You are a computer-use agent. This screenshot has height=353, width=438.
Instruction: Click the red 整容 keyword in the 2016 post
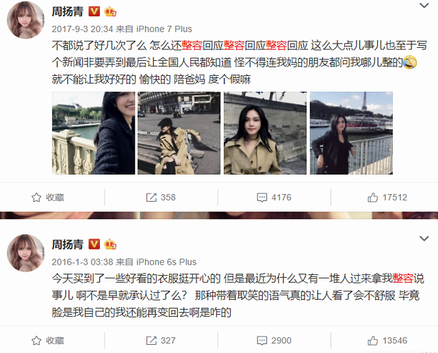[403, 278]
